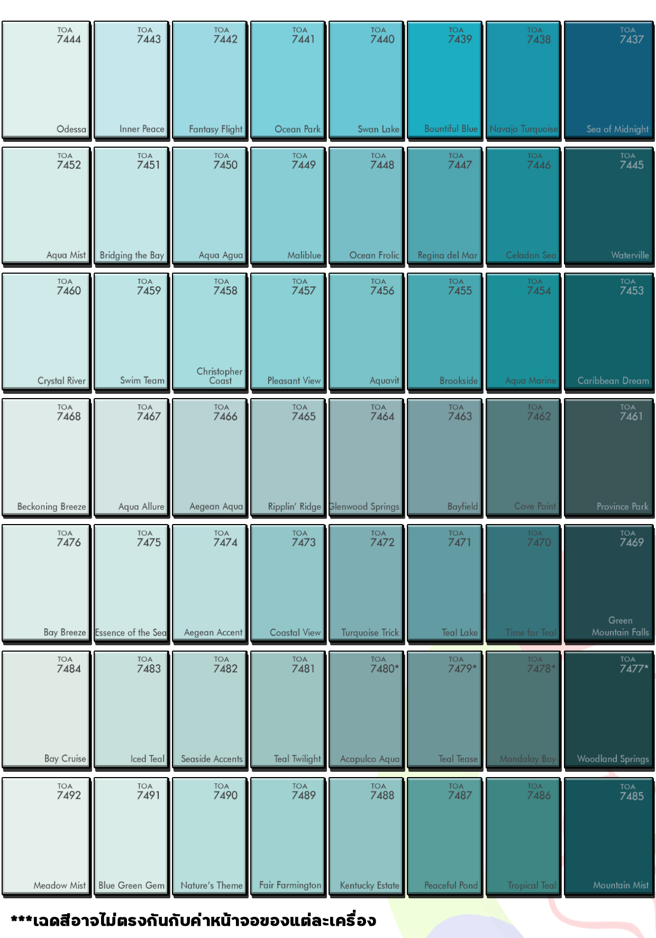Pick the Teal Lake 7471 swatch
656x938 pixels.
pyautogui.click(x=444, y=584)
